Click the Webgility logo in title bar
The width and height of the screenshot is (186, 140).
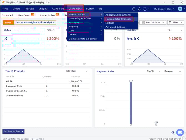3,2
